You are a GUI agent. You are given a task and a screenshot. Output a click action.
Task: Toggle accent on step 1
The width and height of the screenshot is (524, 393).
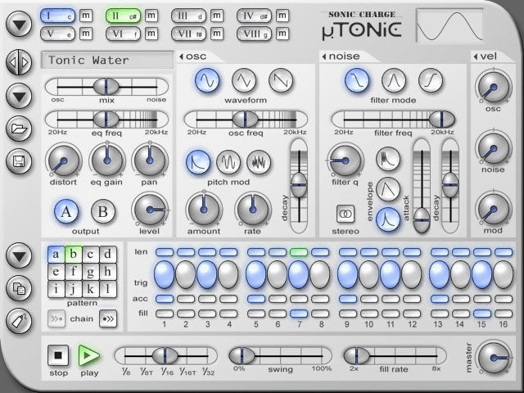(x=165, y=299)
